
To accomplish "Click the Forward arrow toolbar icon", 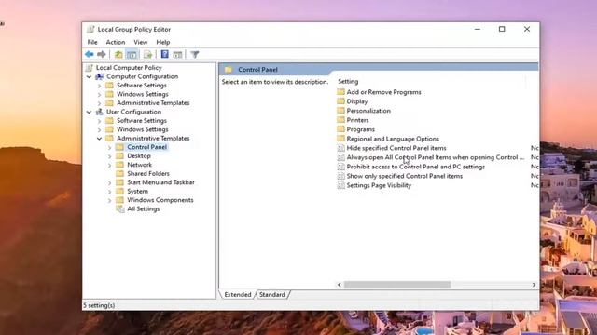I will point(102,54).
